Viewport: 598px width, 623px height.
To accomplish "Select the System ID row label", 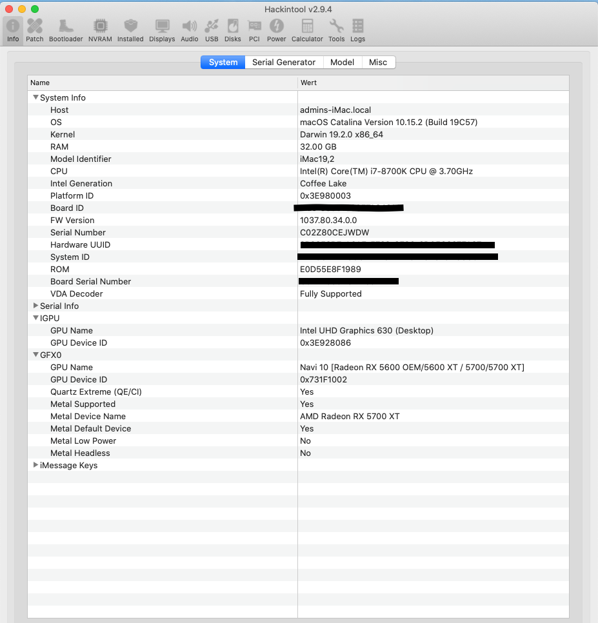I will [70, 257].
